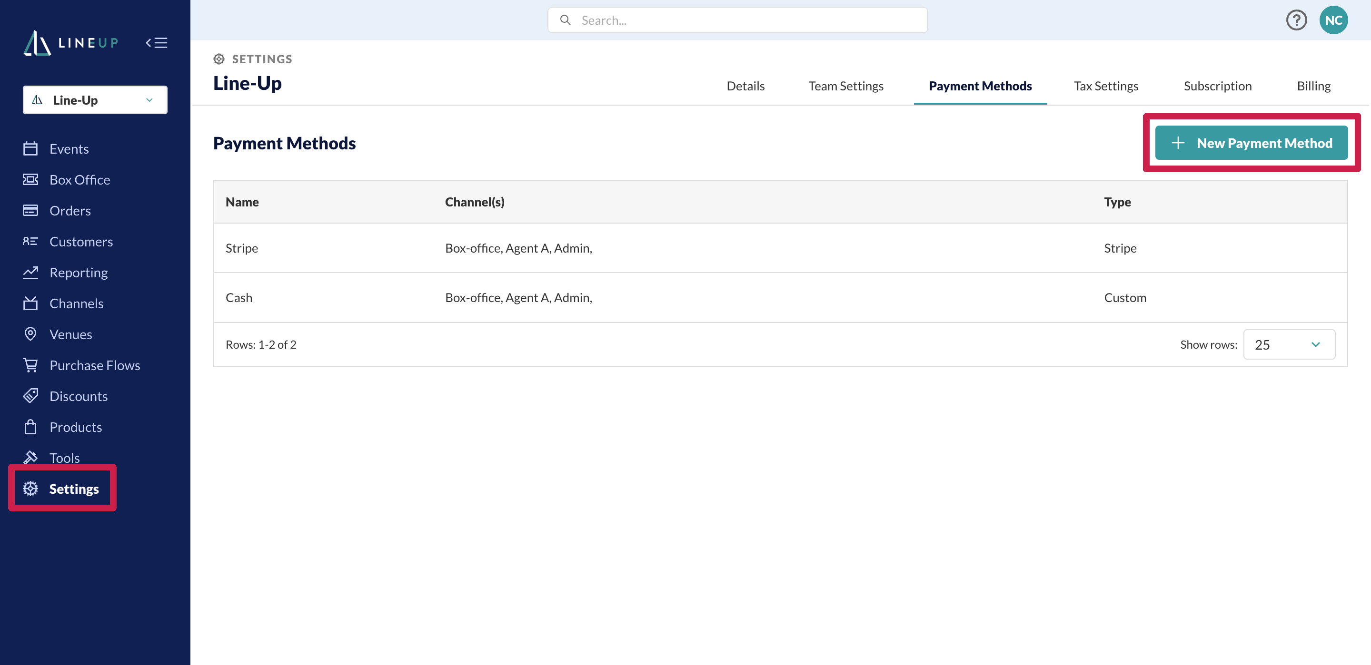Open the Stripe payment method row name

click(x=241, y=247)
